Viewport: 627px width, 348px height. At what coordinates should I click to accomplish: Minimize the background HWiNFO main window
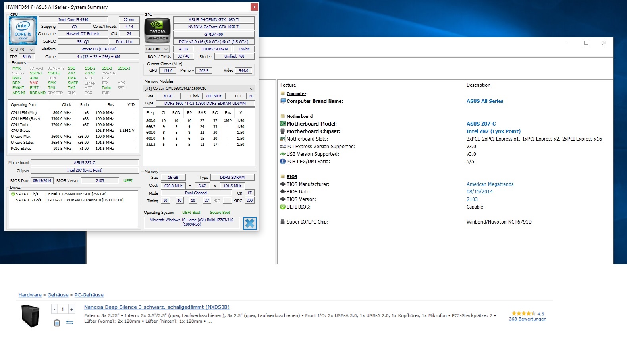click(568, 43)
